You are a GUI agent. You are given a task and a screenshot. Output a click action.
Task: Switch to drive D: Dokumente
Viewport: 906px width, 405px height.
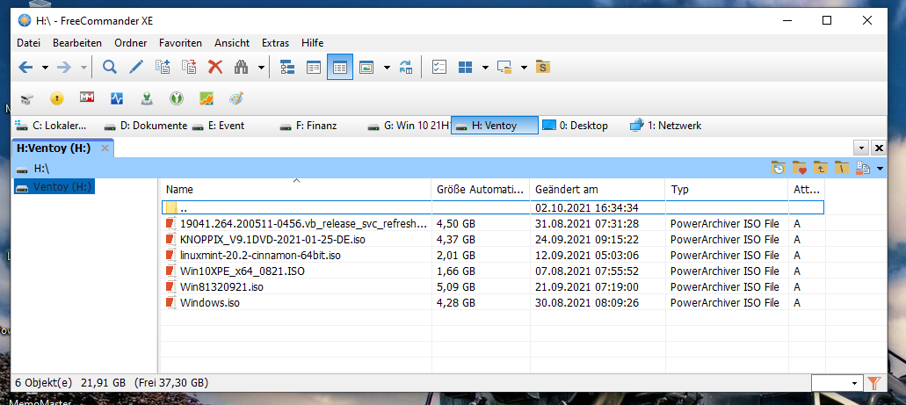(x=144, y=126)
